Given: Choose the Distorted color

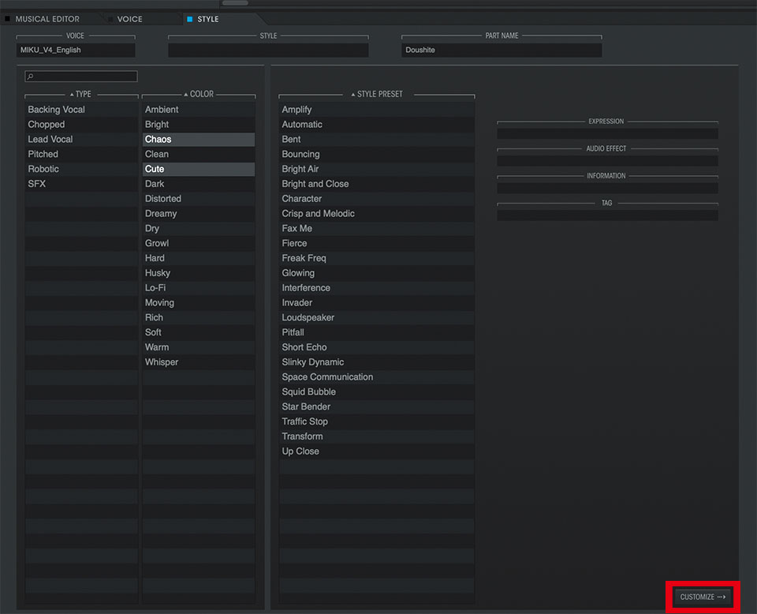Looking at the screenshot, I should coord(199,199).
